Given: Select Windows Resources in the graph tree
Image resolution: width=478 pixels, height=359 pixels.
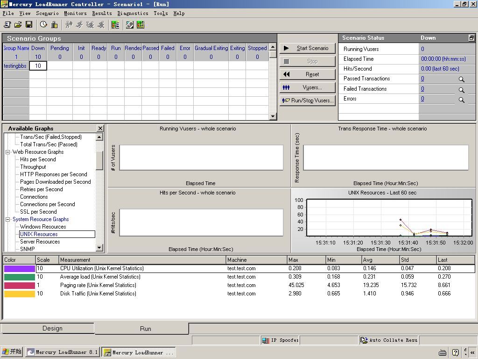Looking at the screenshot, I should [x=43, y=227].
